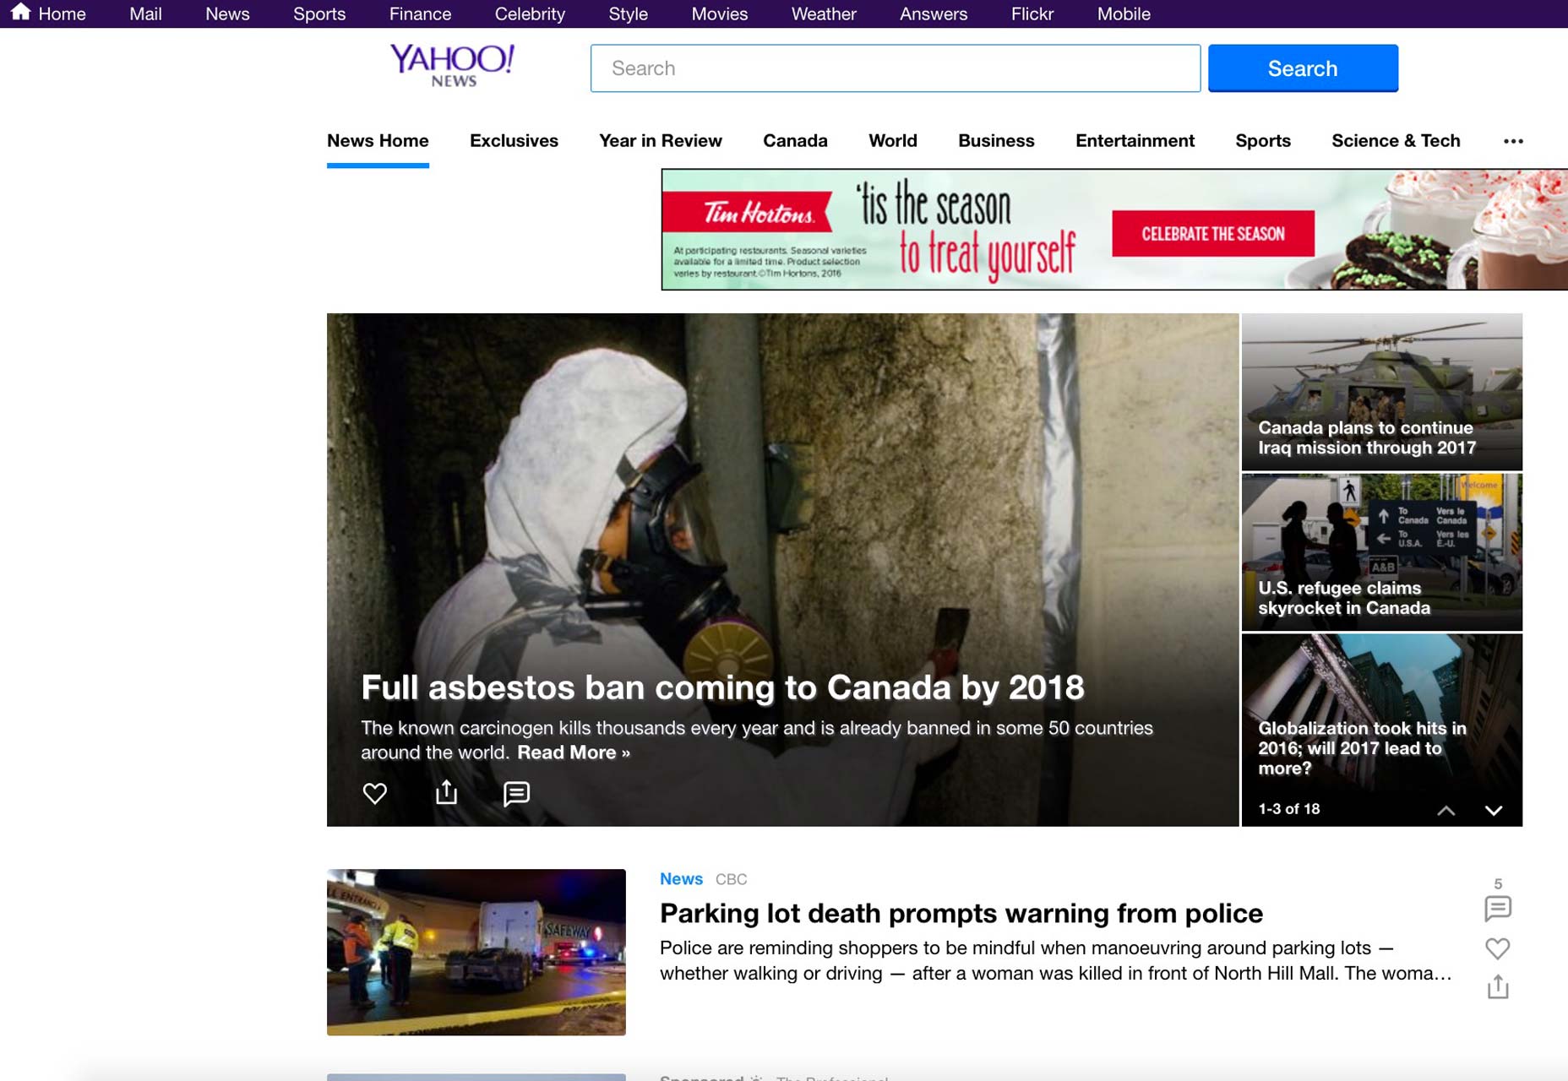This screenshot has width=1568, height=1081.
Task: Open Sports in the top purple bar
Action: (319, 14)
